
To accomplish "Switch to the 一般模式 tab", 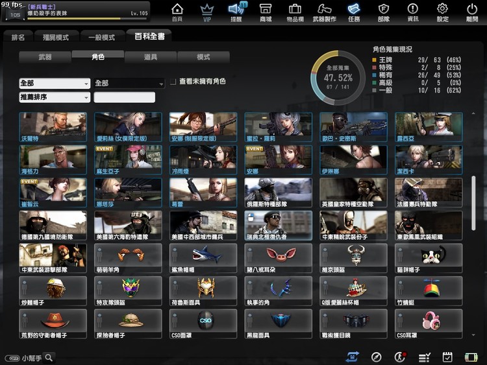I will (102, 37).
